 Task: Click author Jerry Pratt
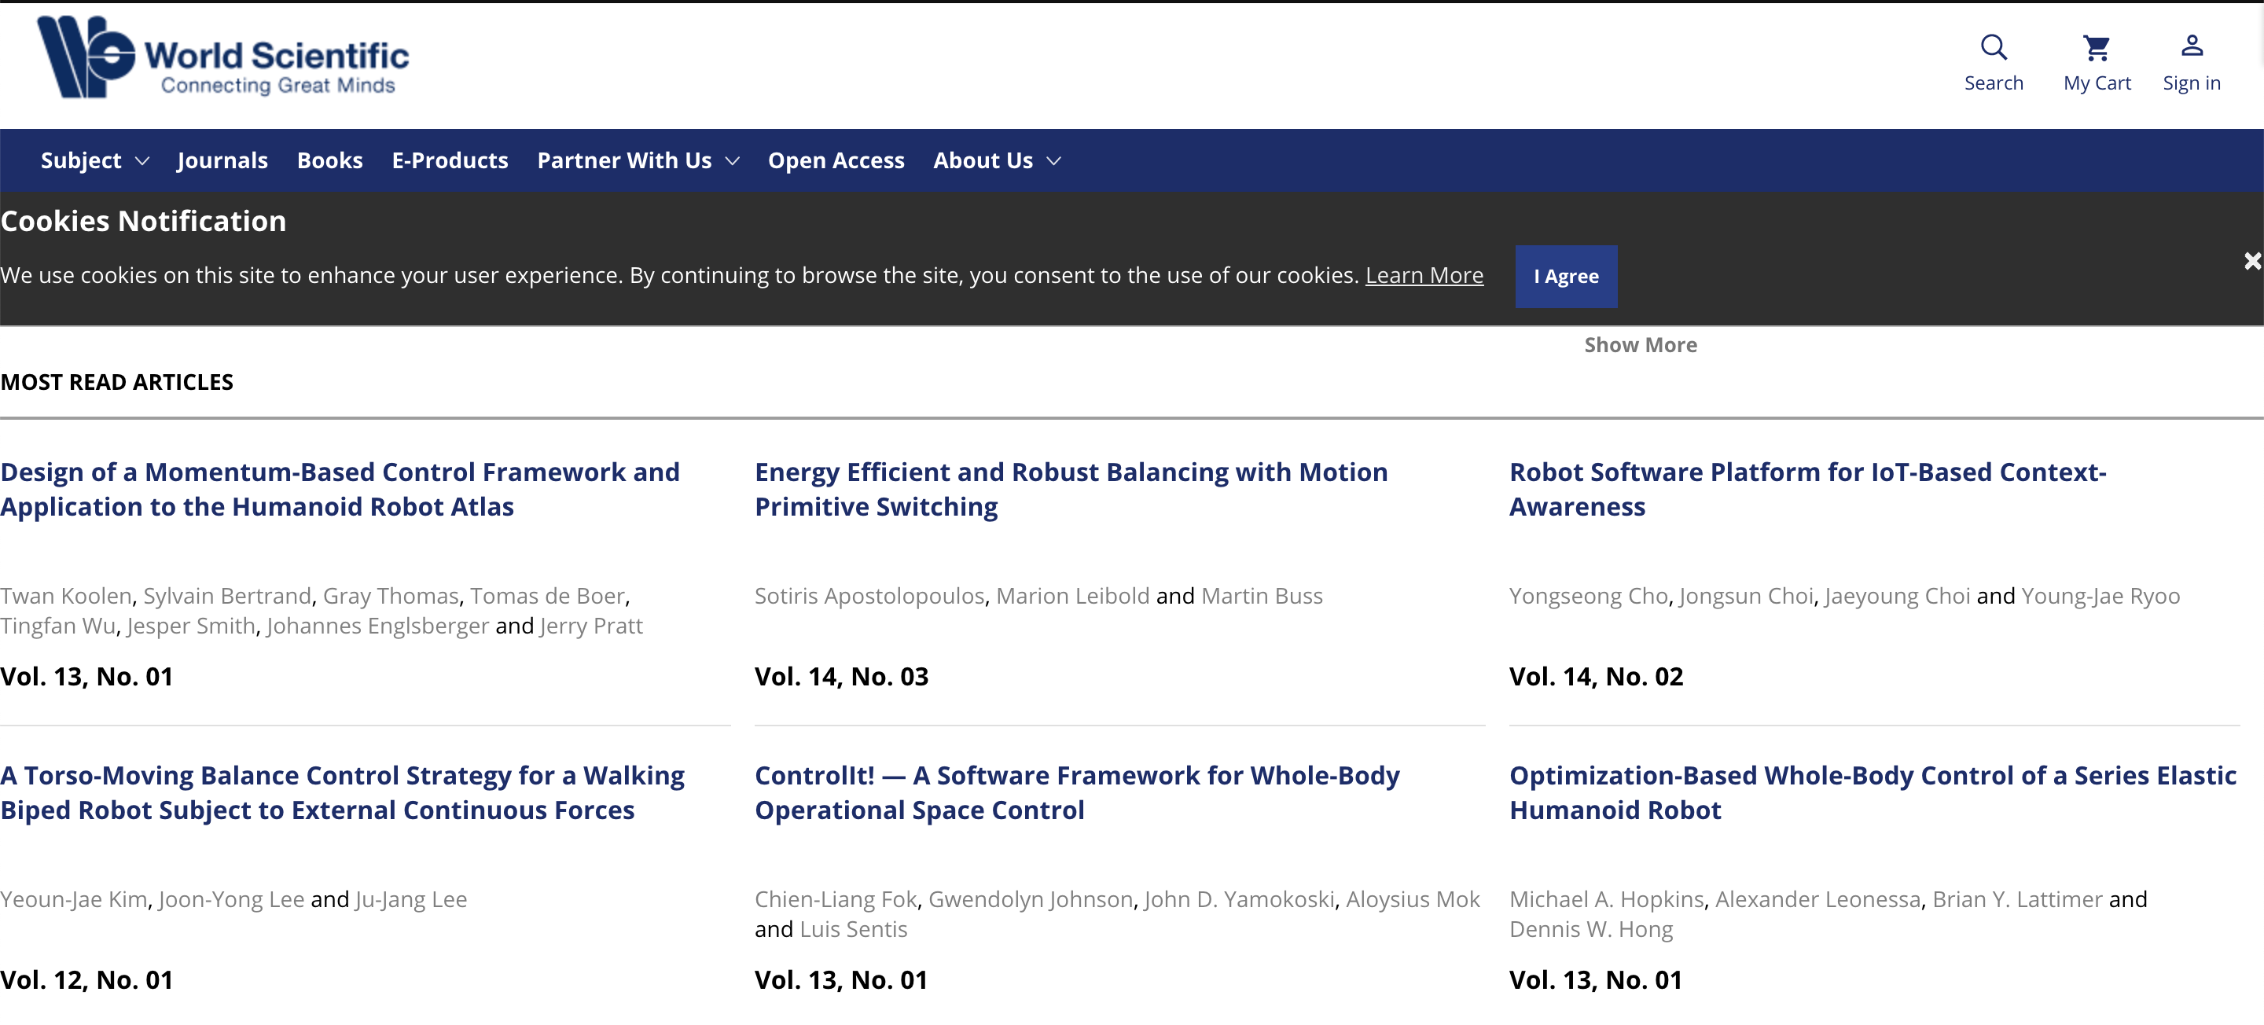pyautogui.click(x=591, y=626)
